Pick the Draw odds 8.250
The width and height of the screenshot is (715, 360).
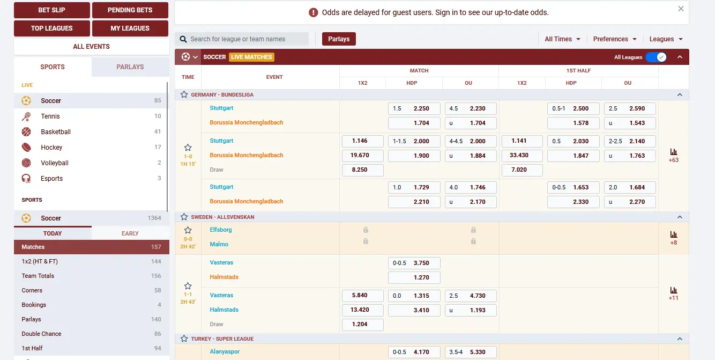point(363,170)
